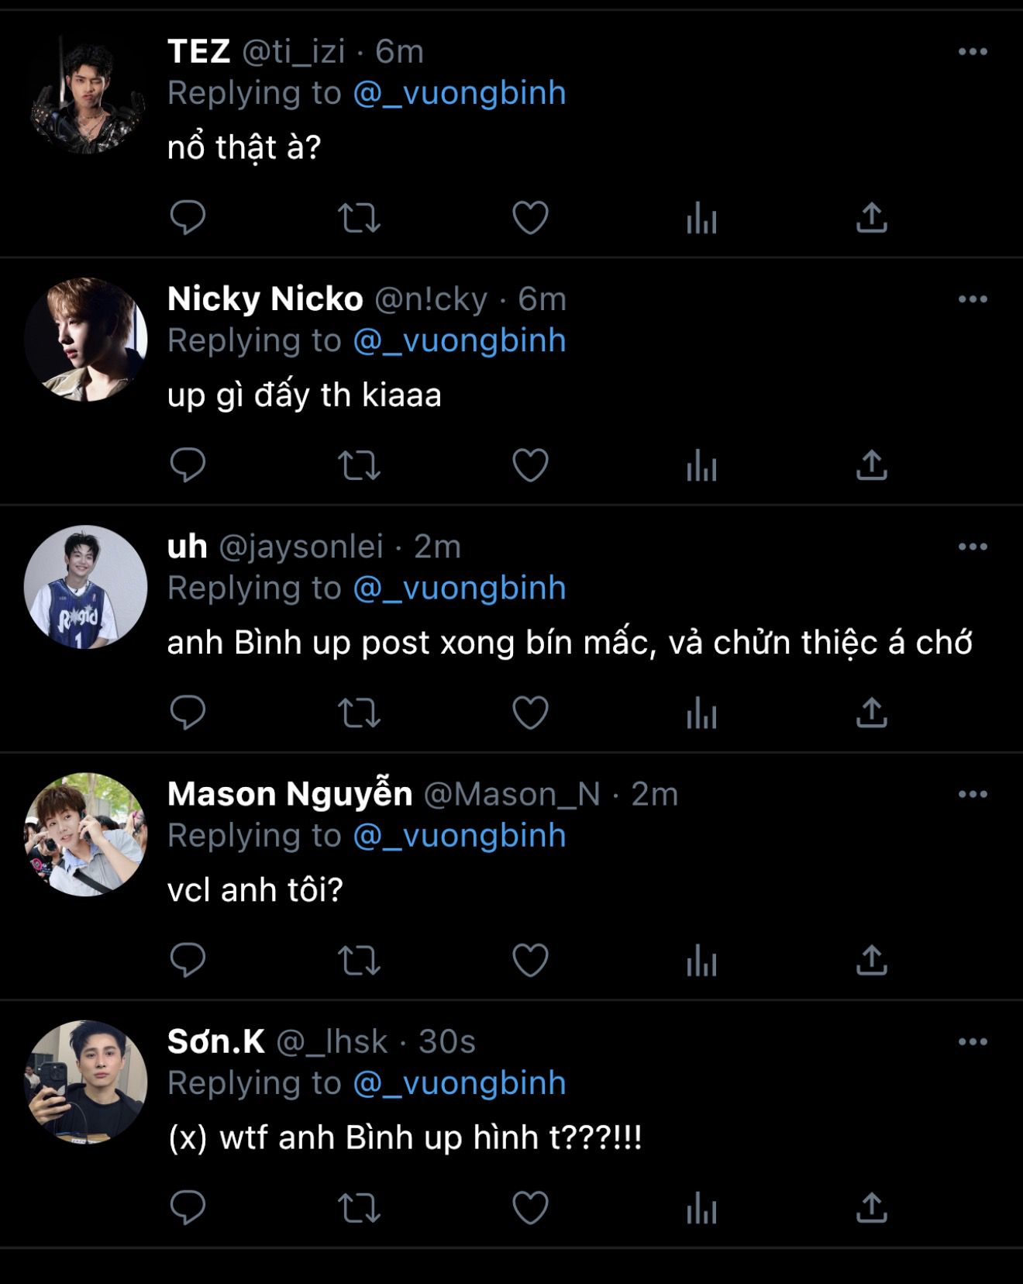Viewport: 1023px width, 1284px height.
Task: Like the tweet from @jaysonlei
Action: click(530, 713)
